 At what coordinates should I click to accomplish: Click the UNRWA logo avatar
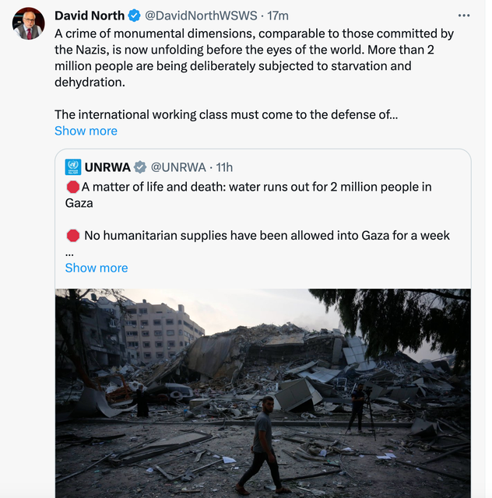click(x=73, y=167)
